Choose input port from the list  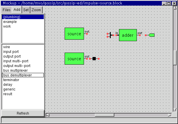click(x=23, y=52)
